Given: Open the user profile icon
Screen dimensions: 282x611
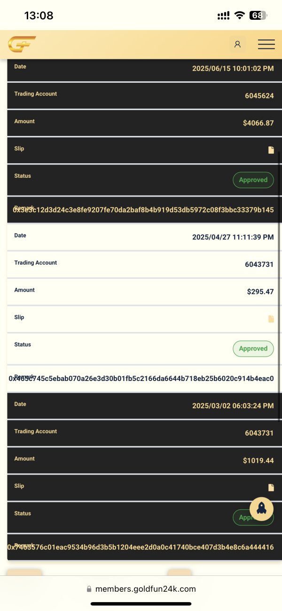Looking at the screenshot, I should click(237, 44).
